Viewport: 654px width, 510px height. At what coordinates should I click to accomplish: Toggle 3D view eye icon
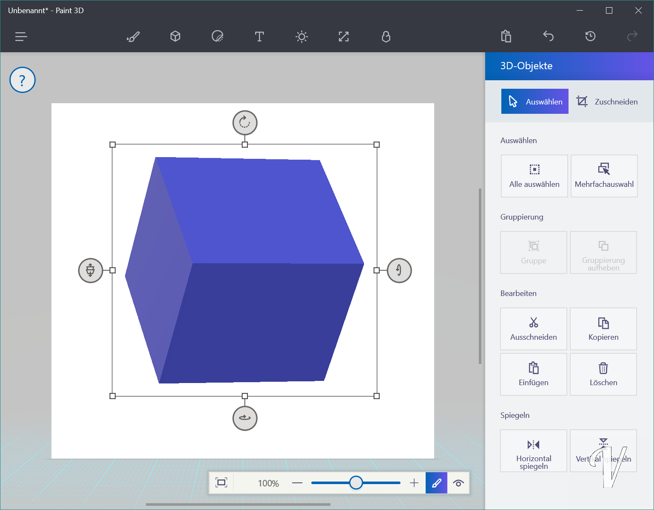click(458, 483)
